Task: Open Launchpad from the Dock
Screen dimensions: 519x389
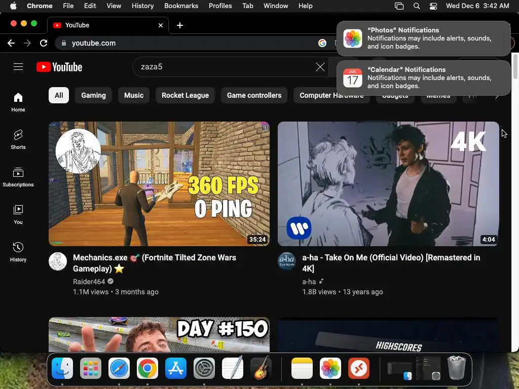Action: pyautogui.click(x=91, y=368)
